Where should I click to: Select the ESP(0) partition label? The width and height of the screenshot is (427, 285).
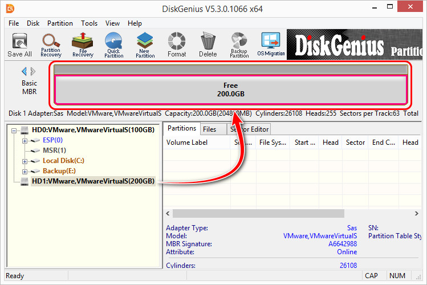[52, 140]
